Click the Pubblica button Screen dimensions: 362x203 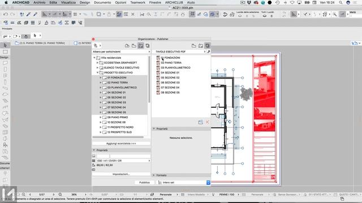click(145, 182)
